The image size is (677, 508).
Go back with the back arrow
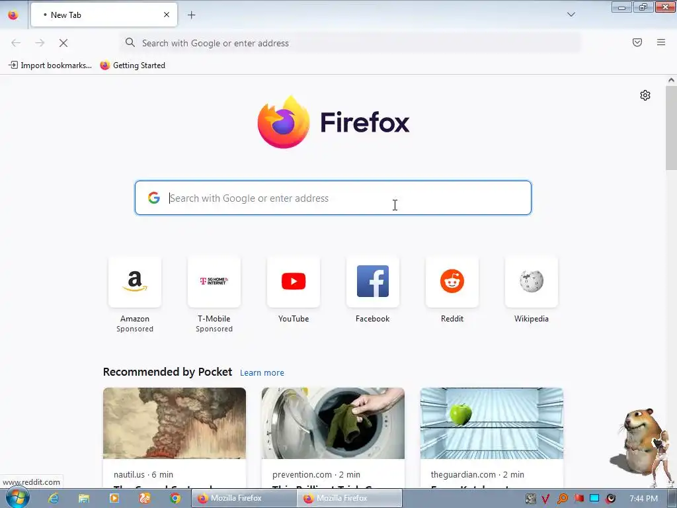click(16, 43)
